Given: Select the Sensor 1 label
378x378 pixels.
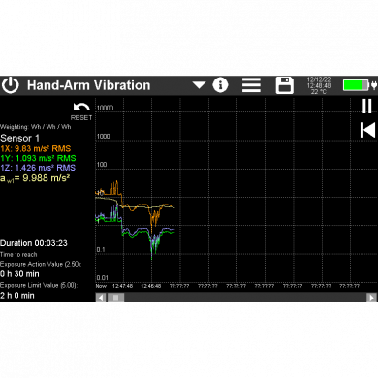Looking at the screenshot, I should click(19, 138).
